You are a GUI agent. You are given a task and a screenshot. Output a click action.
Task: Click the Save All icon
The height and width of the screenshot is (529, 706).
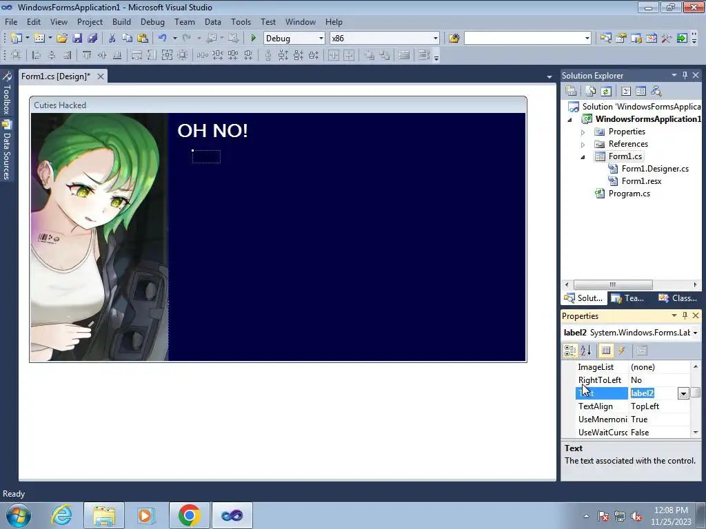[92, 39]
